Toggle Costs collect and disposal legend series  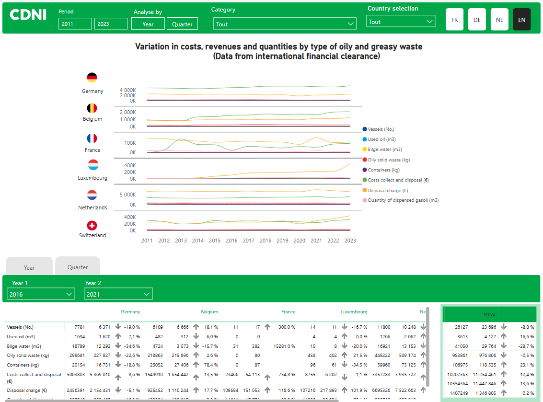[395, 180]
